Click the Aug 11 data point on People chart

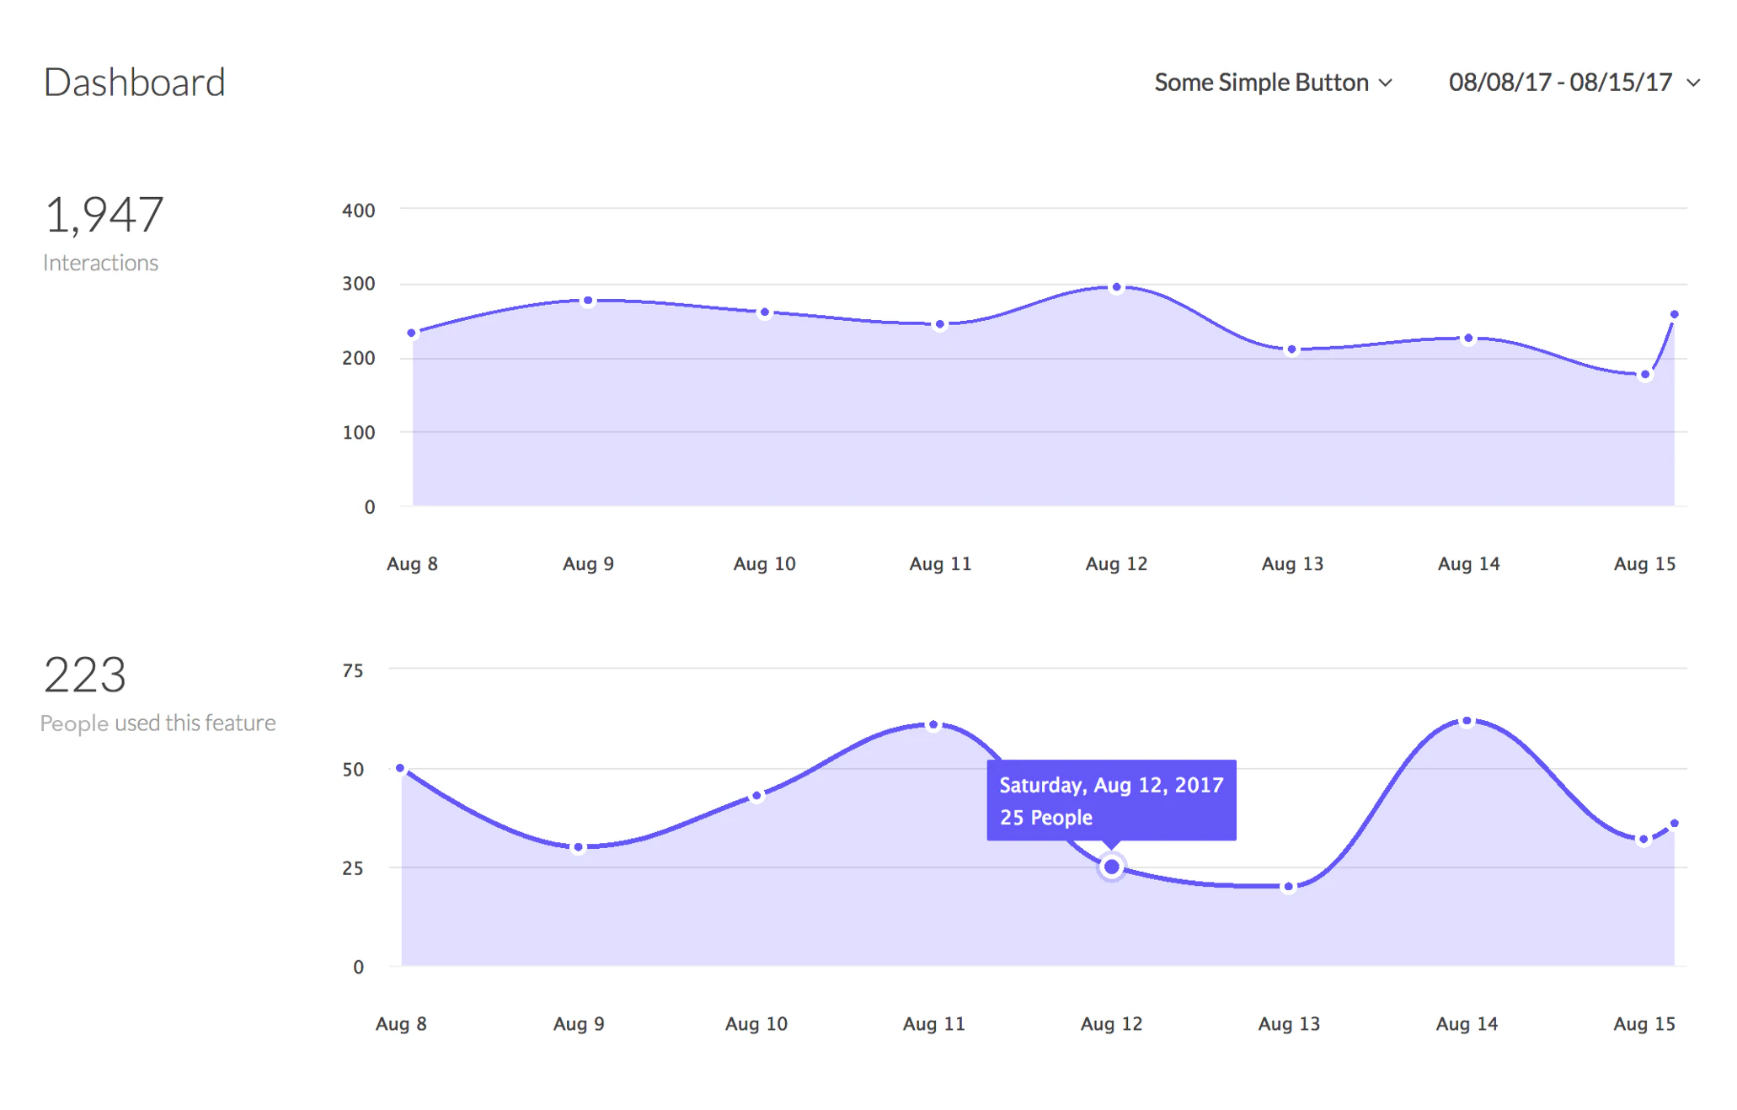coord(933,724)
